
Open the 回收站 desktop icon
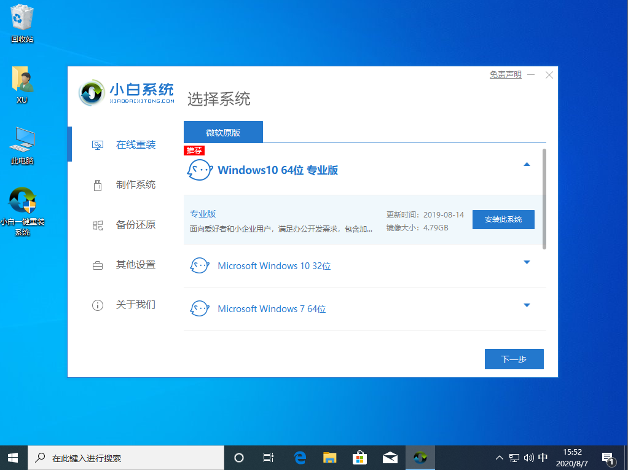(x=22, y=22)
